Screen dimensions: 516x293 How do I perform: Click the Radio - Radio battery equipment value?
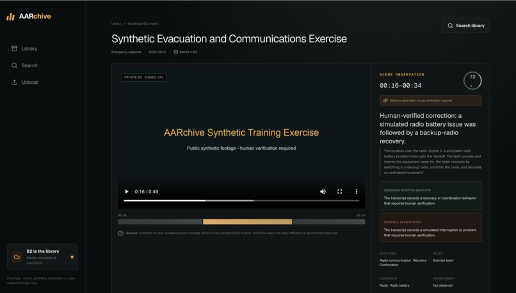(x=394, y=285)
